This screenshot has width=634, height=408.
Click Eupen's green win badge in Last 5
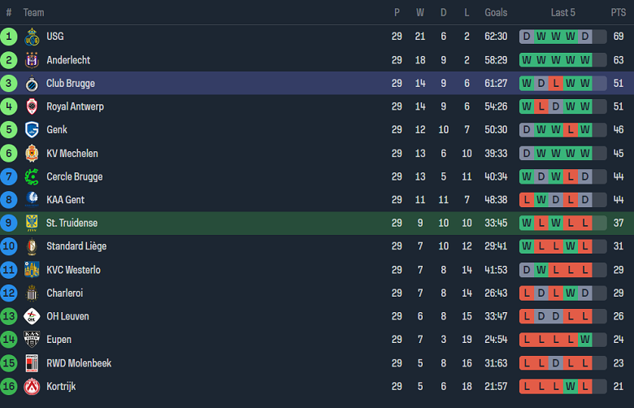(x=585, y=340)
